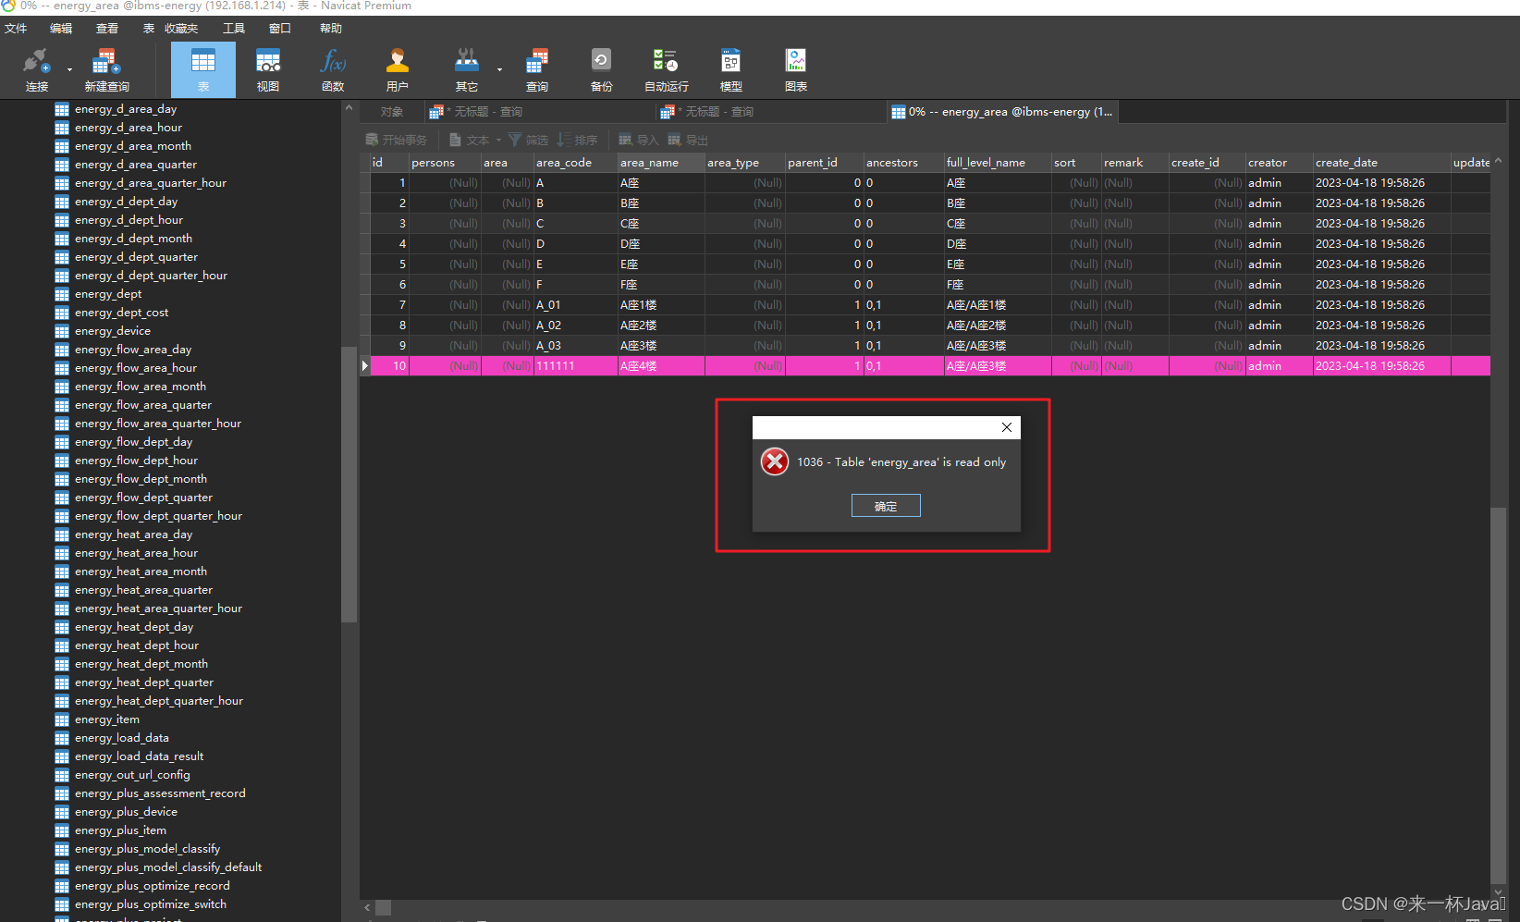Open the 视图 (View) toolbar icon
This screenshot has width=1520, height=922.
tap(268, 69)
